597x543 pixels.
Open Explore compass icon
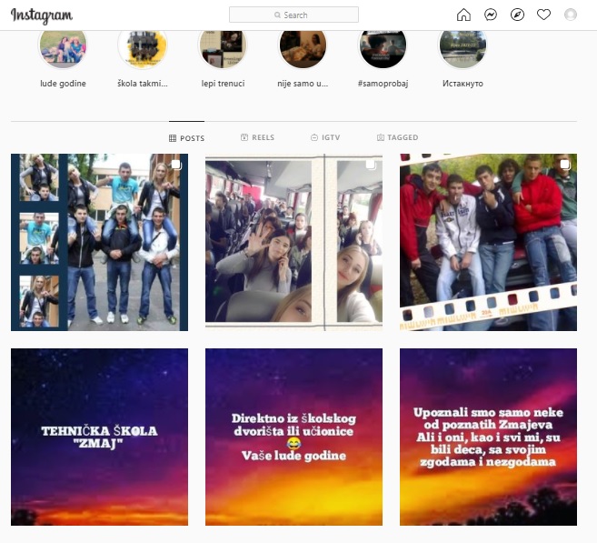(517, 15)
